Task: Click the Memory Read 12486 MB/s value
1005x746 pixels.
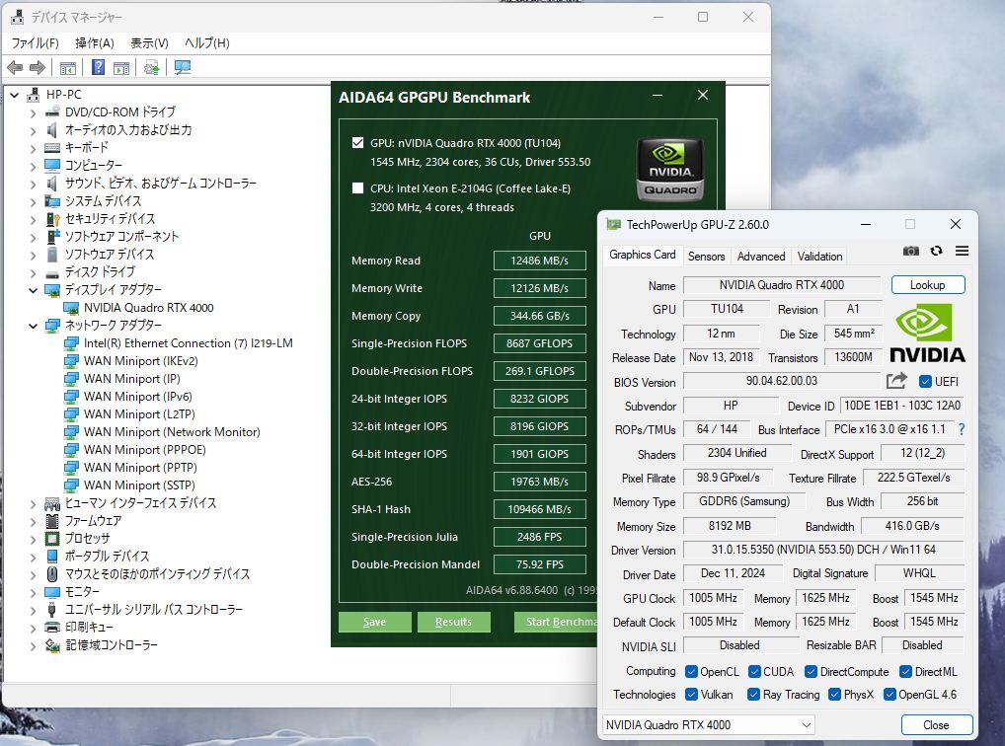Action: click(540, 261)
